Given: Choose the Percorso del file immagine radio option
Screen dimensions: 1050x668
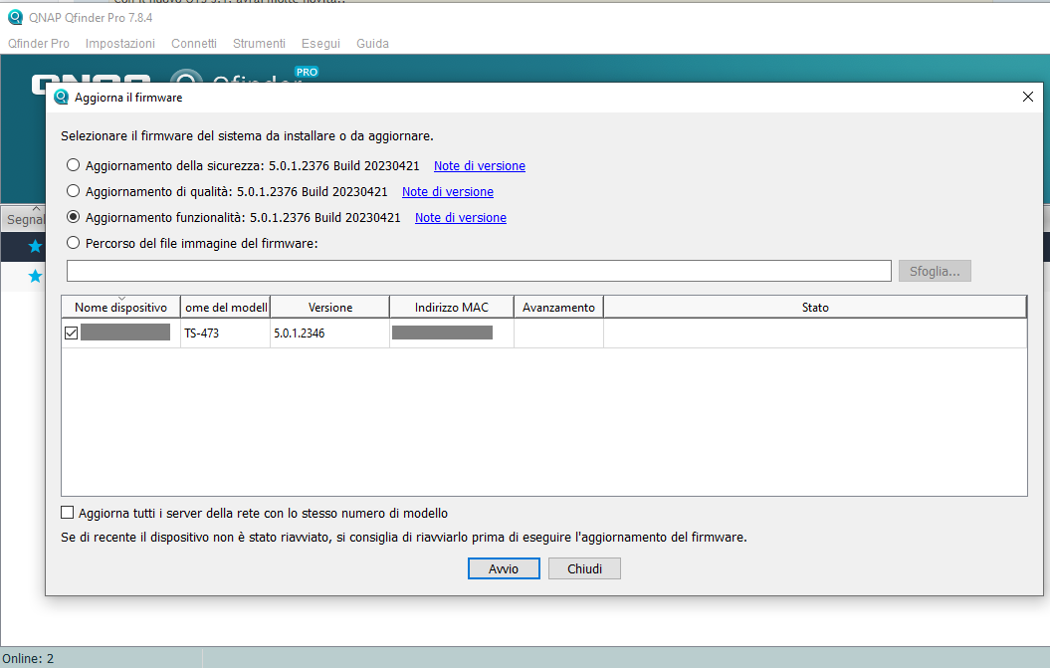Looking at the screenshot, I should tap(73, 243).
